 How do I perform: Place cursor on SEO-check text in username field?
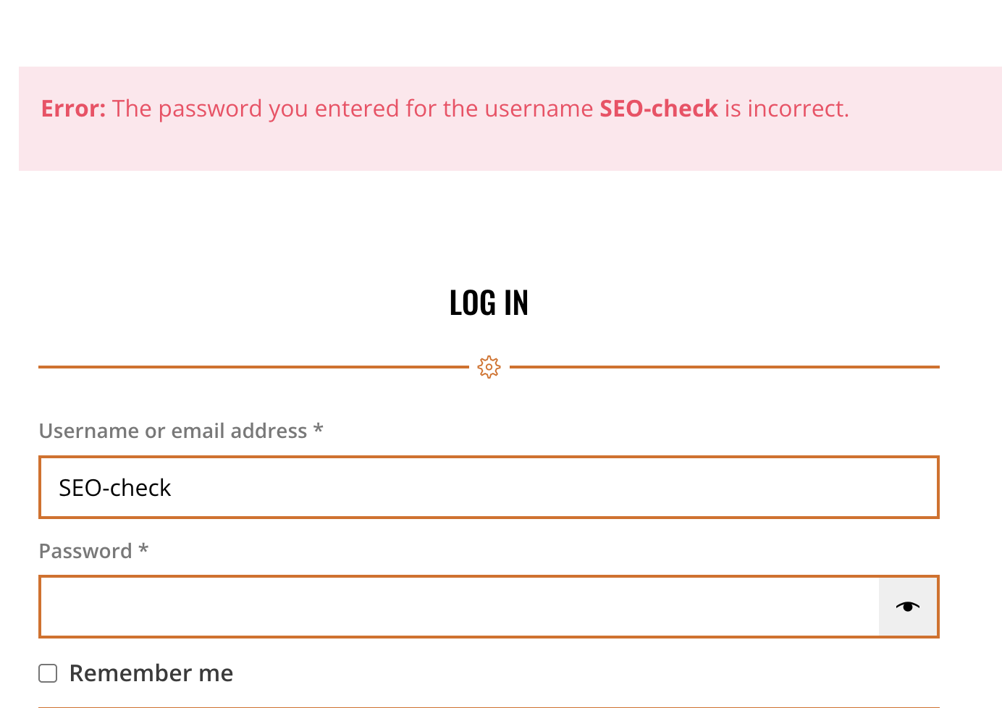pos(115,488)
